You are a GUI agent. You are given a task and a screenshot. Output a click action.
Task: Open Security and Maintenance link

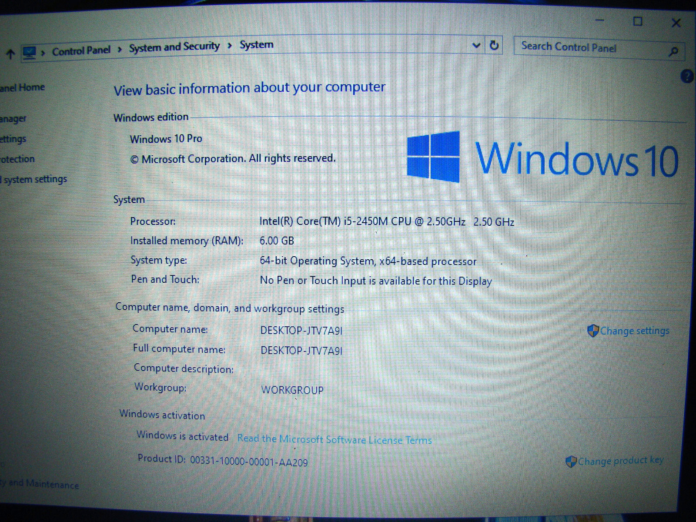click(39, 484)
